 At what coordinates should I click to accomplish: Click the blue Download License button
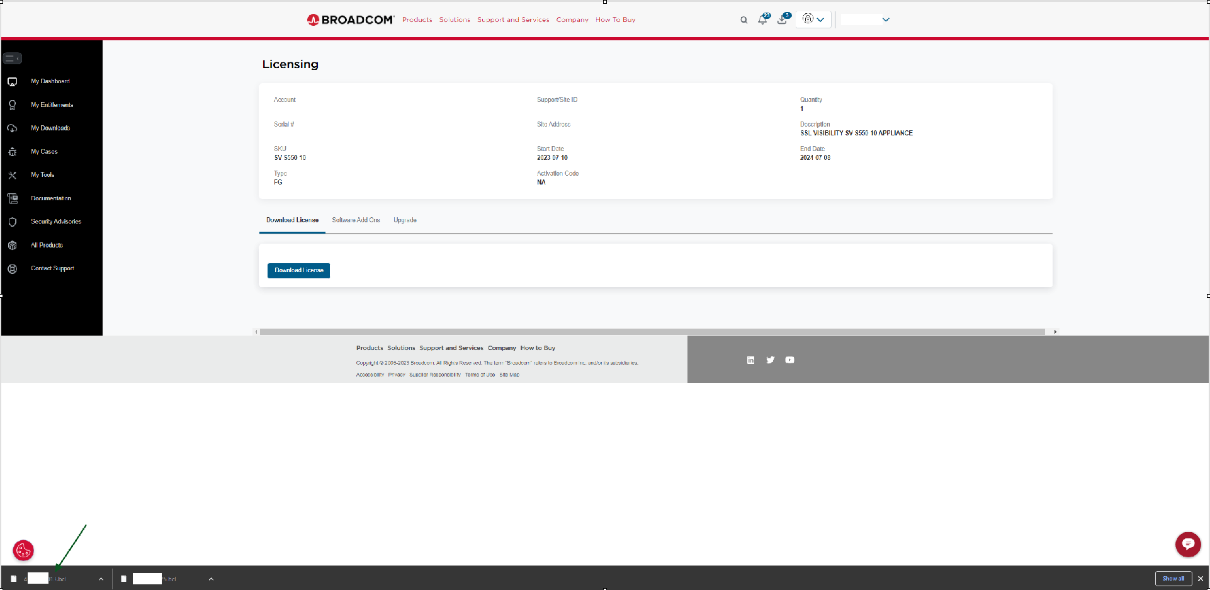click(x=298, y=270)
